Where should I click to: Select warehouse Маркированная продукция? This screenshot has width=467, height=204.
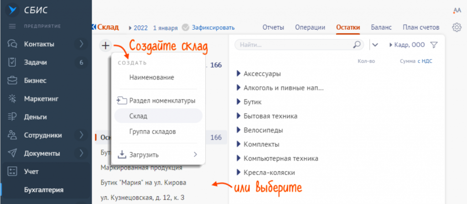coord(141,168)
